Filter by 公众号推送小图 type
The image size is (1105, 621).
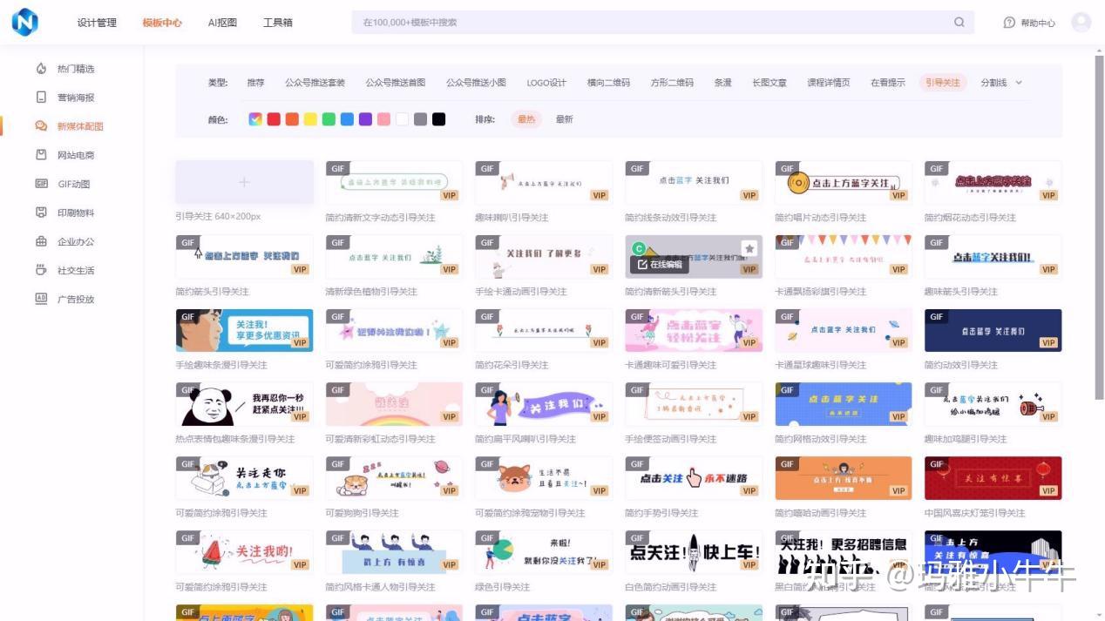click(x=476, y=83)
